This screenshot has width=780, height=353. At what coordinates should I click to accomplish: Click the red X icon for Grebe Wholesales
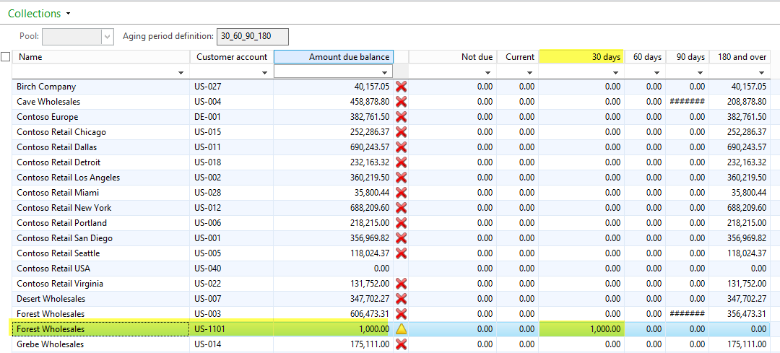pos(402,344)
